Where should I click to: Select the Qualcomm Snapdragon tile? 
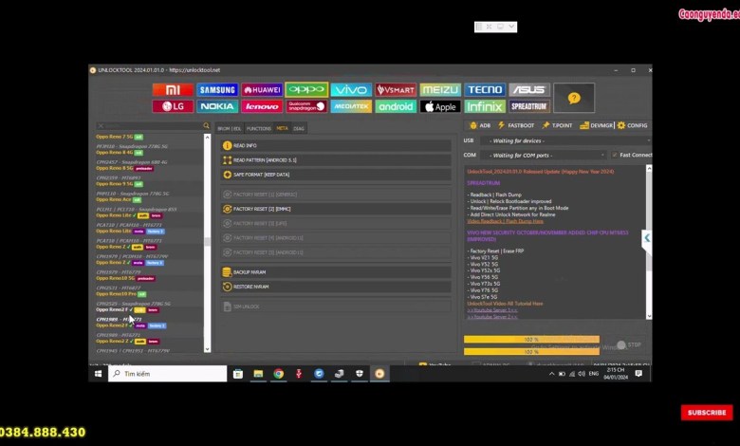[306, 106]
